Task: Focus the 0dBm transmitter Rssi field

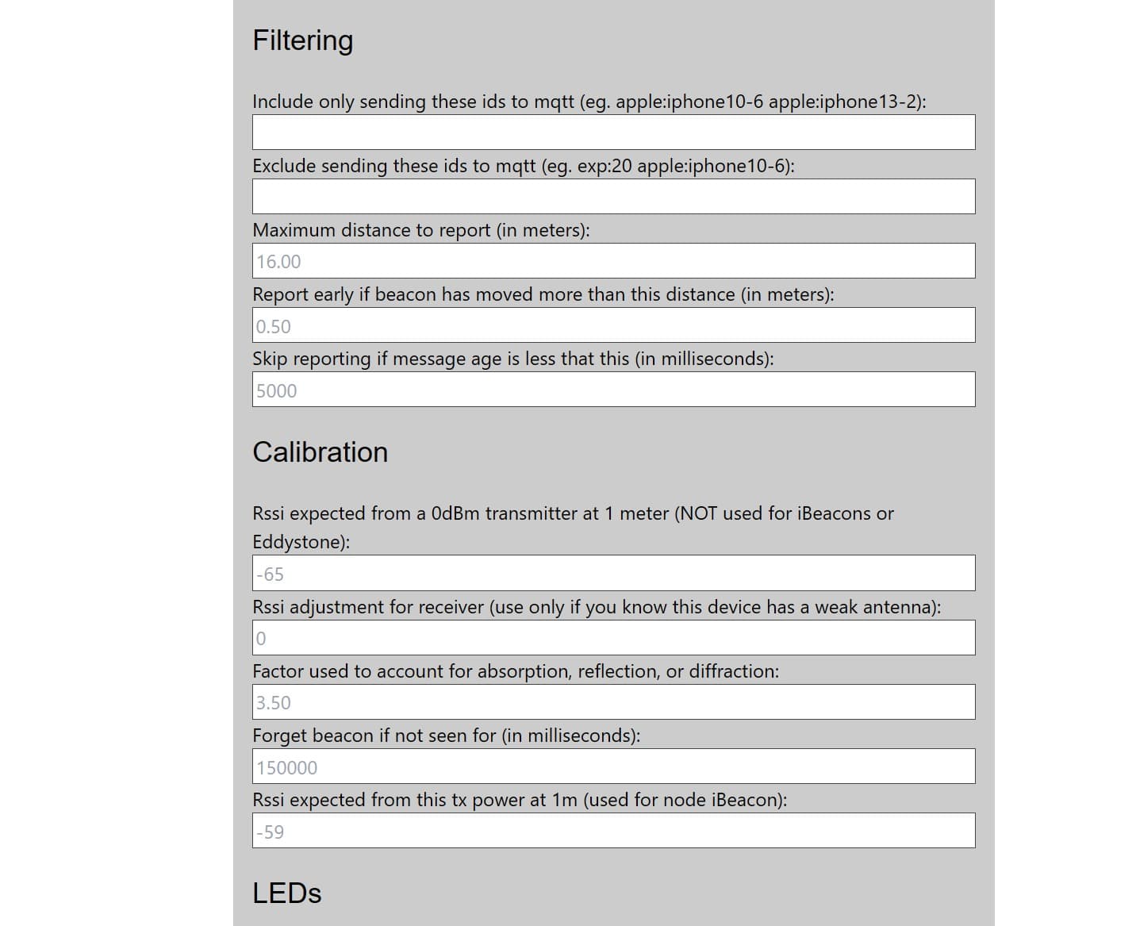Action: point(613,573)
